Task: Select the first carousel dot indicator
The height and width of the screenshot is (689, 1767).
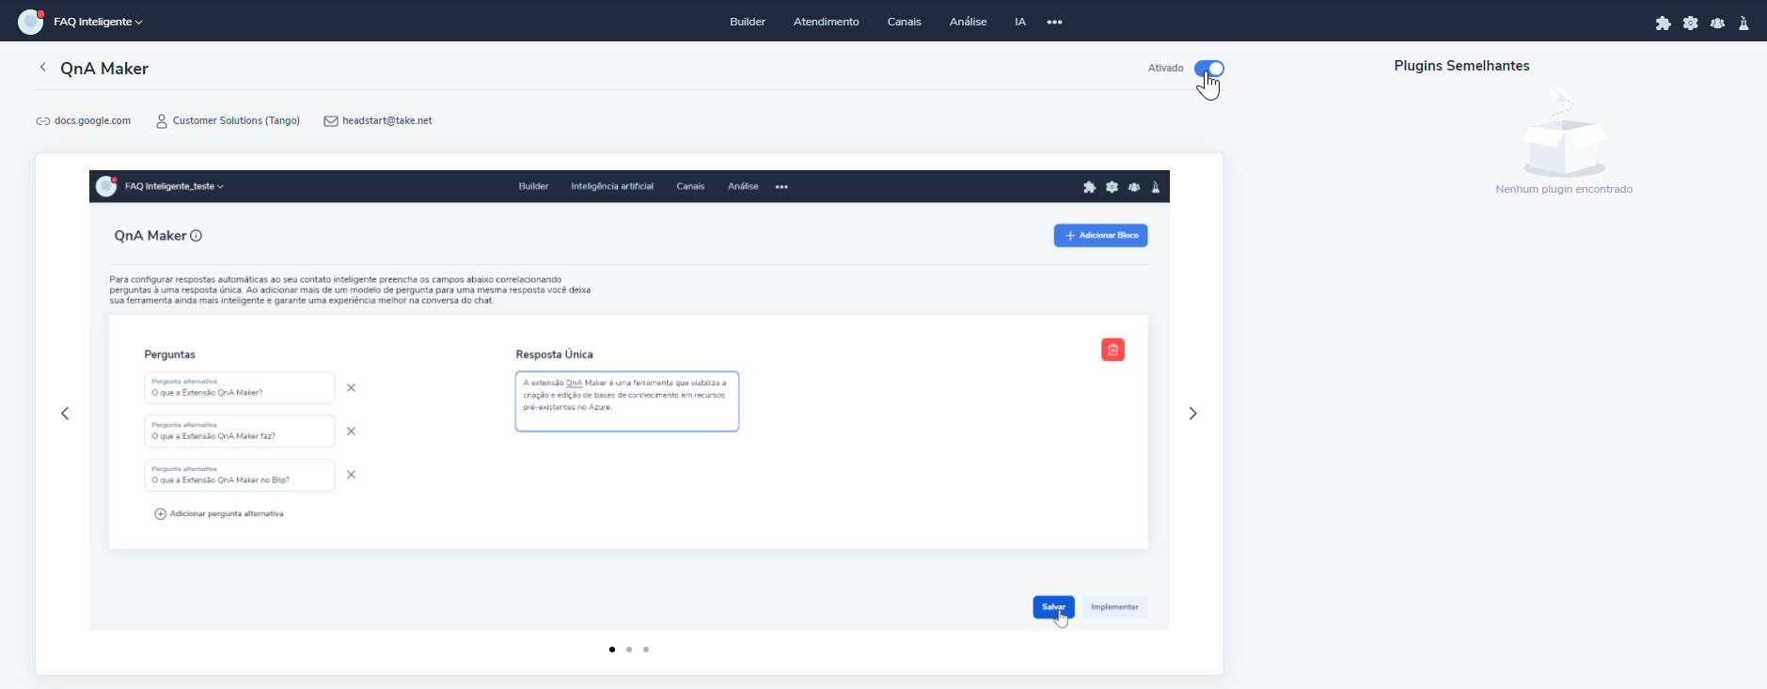Action: click(x=612, y=650)
